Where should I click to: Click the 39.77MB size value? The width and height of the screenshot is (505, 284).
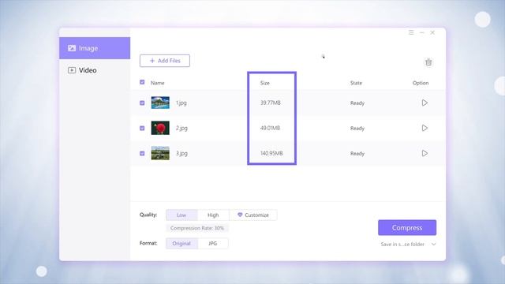(270, 103)
